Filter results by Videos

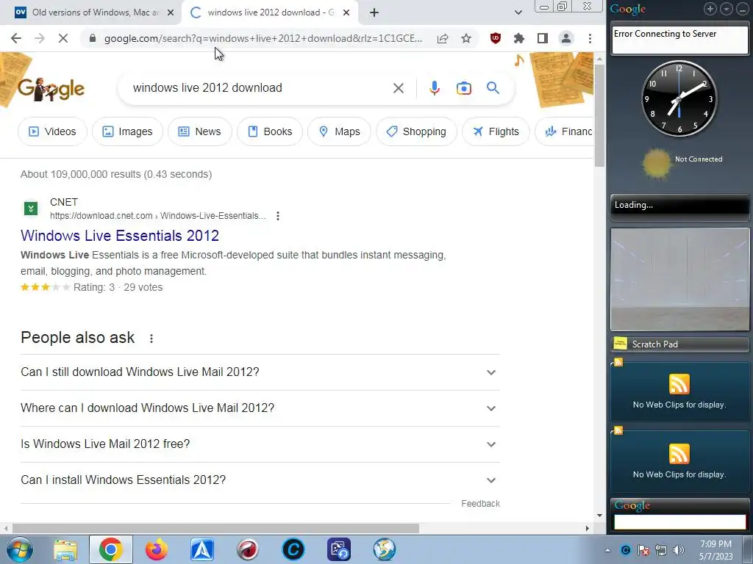52,131
